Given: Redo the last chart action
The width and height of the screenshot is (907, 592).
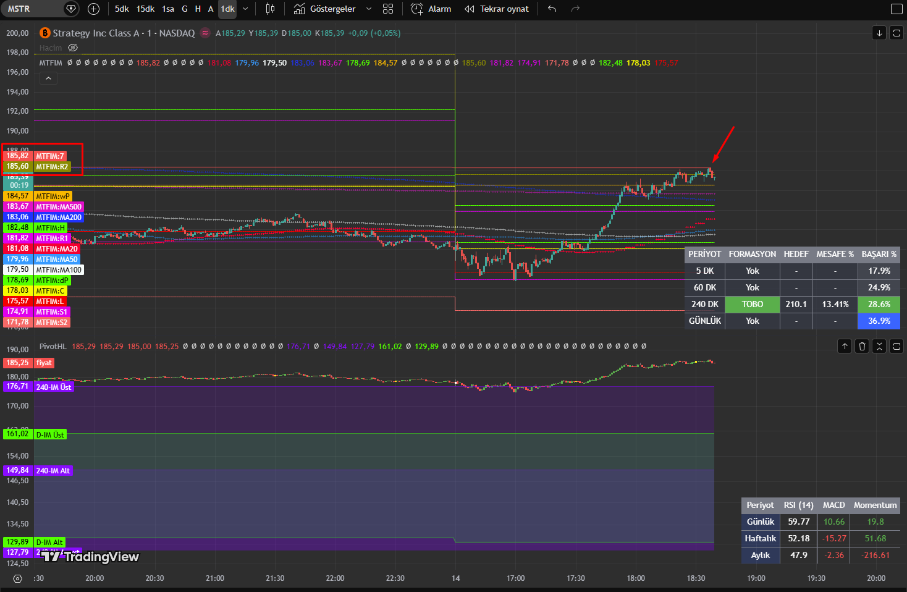Looking at the screenshot, I should pyautogui.click(x=575, y=9).
